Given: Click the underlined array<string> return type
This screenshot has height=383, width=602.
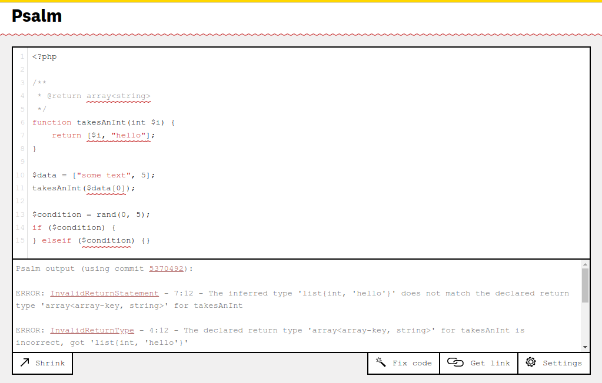Looking at the screenshot, I should 119,96.
